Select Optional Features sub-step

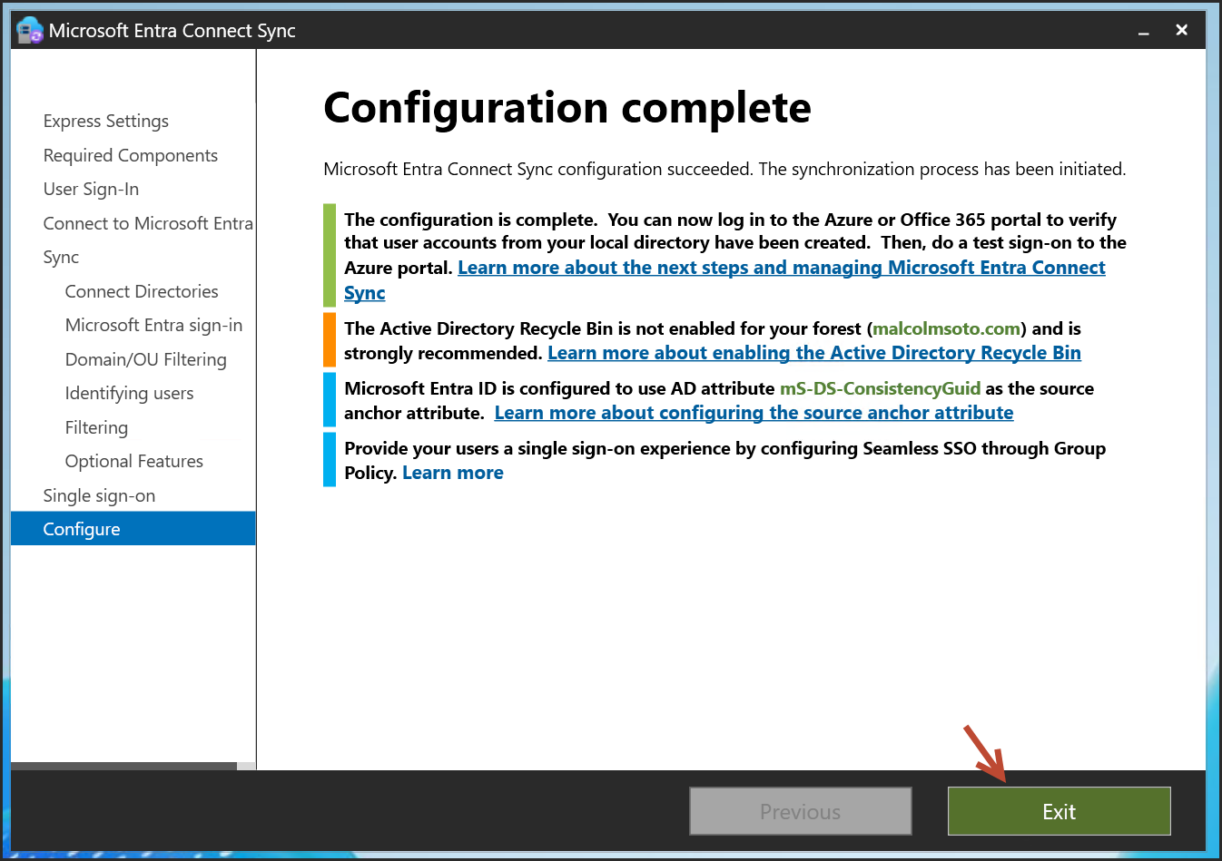[x=134, y=462]
